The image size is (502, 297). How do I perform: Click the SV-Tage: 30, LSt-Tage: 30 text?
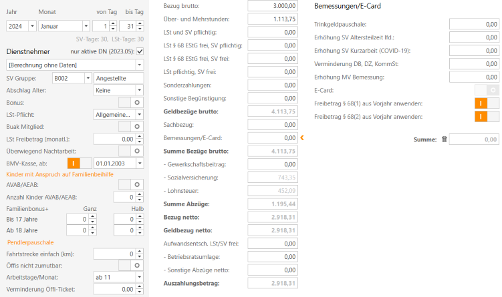click(x=110, y=39)
